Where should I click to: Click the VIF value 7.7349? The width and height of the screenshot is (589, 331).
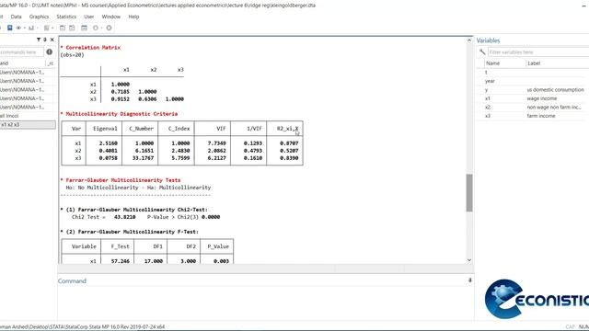(217, 143)
